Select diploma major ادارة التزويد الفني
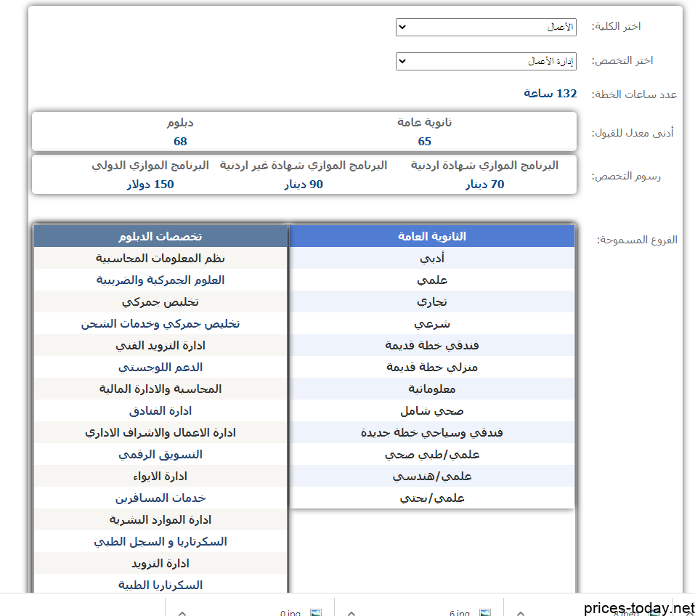 [x=160, y=345]
